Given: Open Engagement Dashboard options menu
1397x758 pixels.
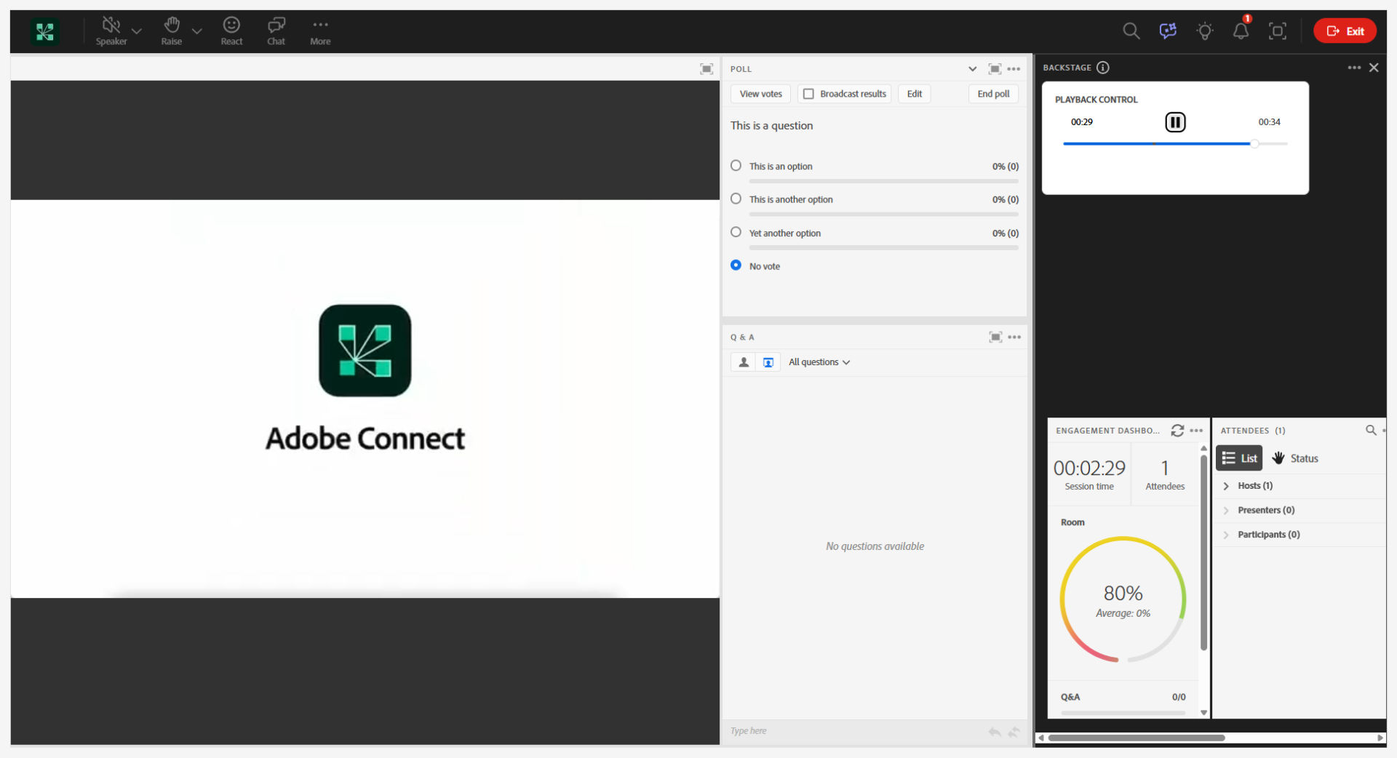Looking at the screenshot, I should coord(1196,431).
